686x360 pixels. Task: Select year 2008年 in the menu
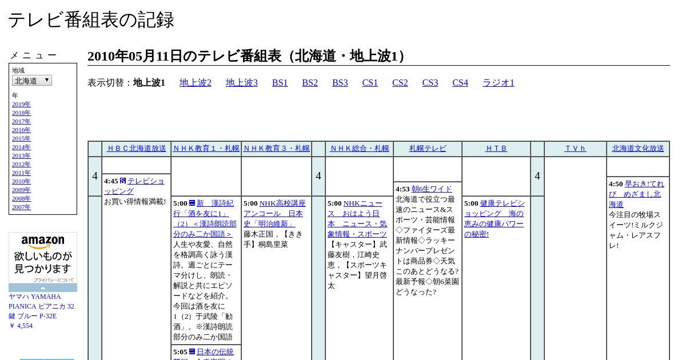click(21, 198)
